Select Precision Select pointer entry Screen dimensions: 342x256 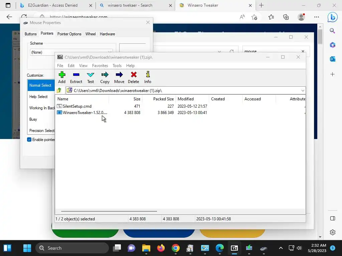(x=41, y=131)
